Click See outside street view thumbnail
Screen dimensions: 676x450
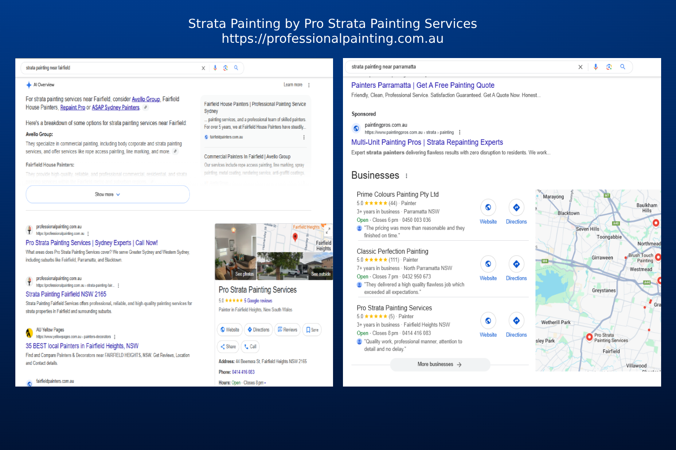click(295, 266)
